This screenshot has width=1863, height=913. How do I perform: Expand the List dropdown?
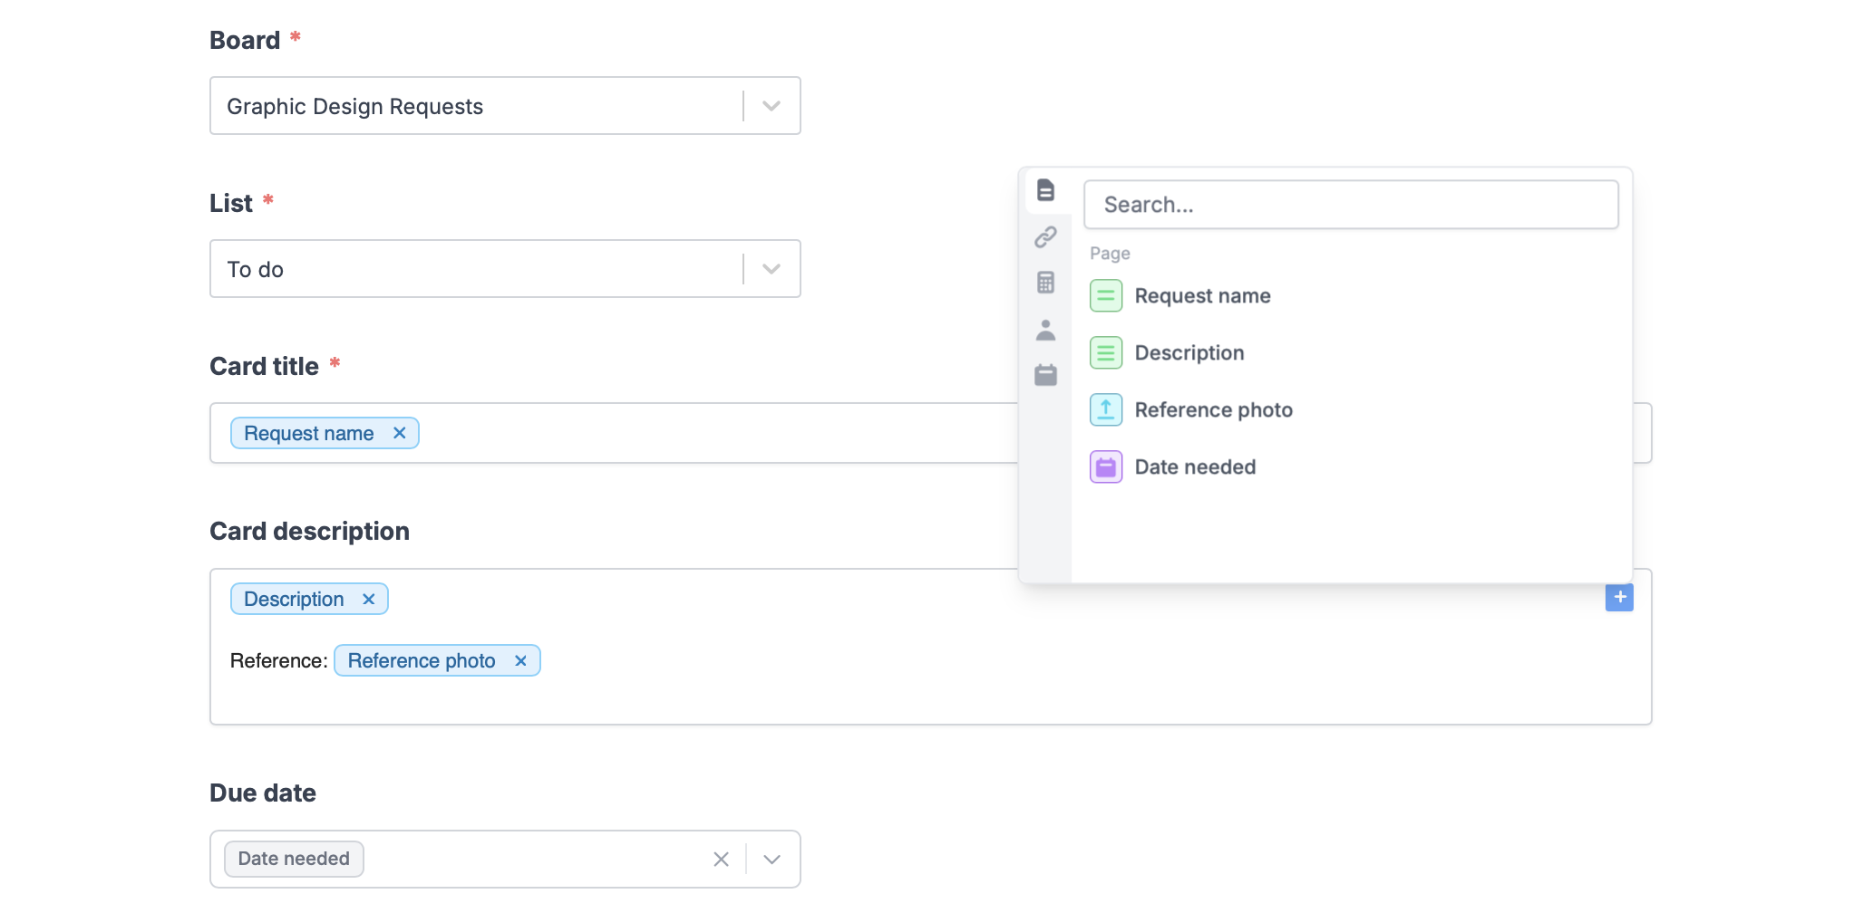click(x=771, y=268)
